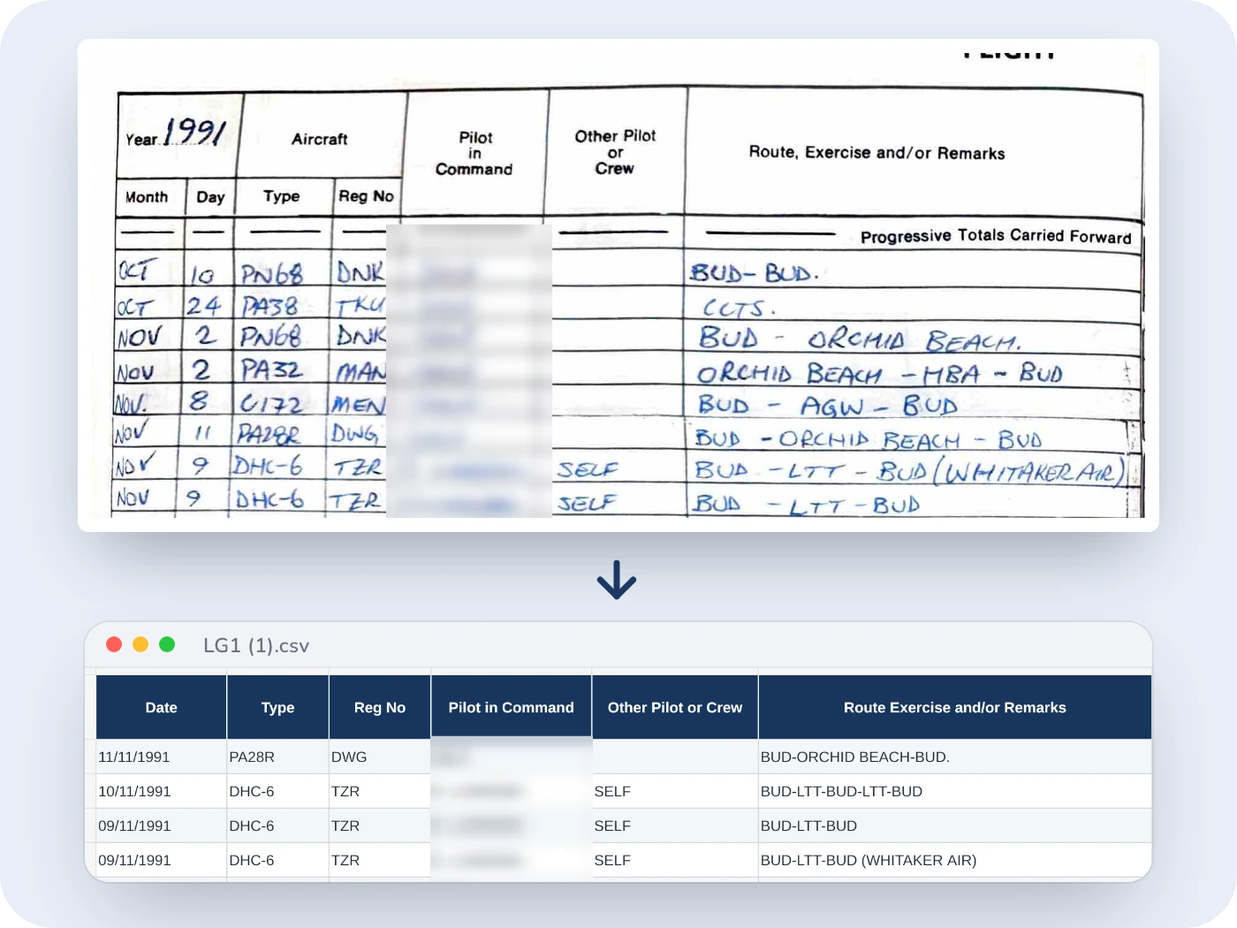Click the Aircraft heading on the logbook scan
Screen dimensions: 1237x928
click(x=320, y=139)
